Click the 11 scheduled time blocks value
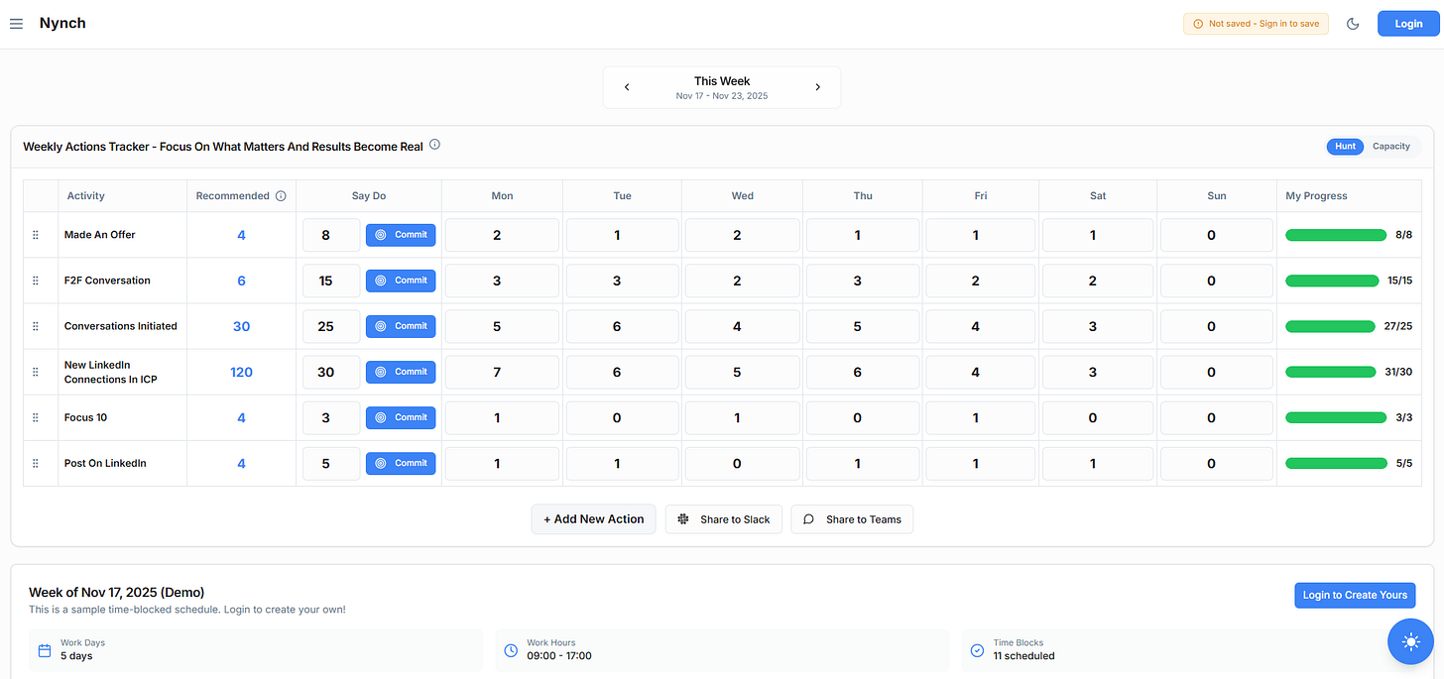 (1023, 656)
